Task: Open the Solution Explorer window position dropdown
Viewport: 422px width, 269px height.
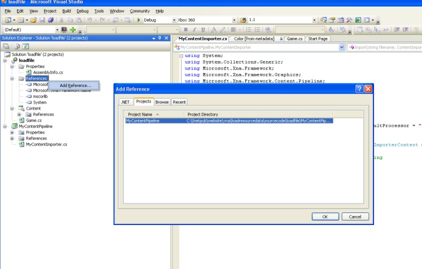Action: 153,38
